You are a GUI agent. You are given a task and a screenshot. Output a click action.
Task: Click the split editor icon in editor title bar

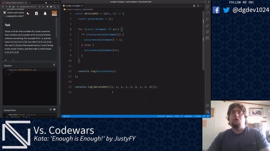198,6
